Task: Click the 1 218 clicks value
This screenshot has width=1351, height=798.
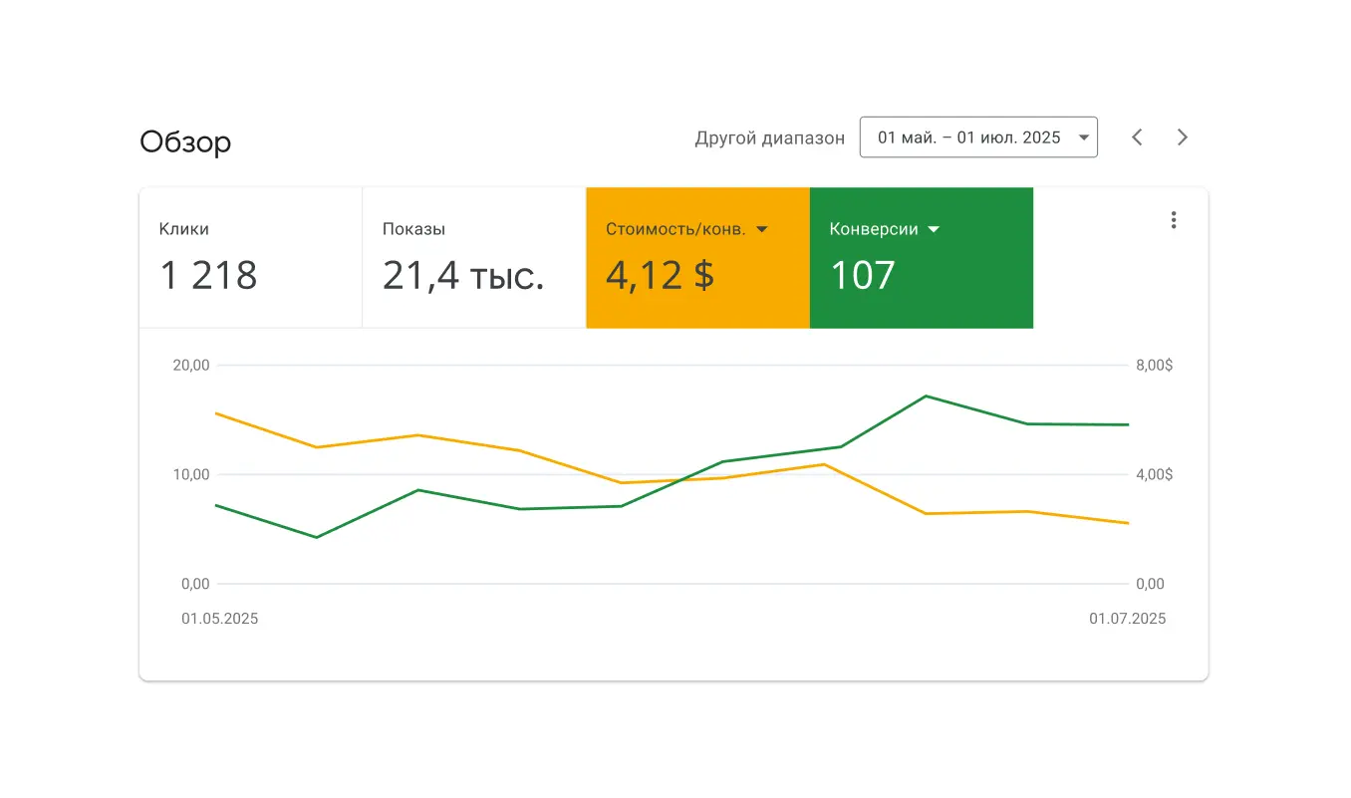Action: (x=208, y=276)
